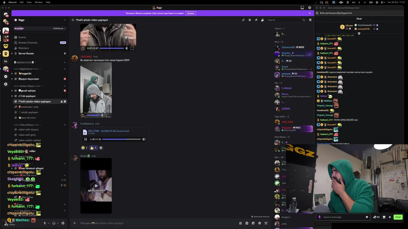Open inbox icon in header
This screenshot has height=229, width=408.
tap(302, 8)
